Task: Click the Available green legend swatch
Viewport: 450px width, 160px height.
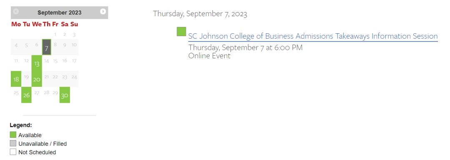Action: pos(13,135)
